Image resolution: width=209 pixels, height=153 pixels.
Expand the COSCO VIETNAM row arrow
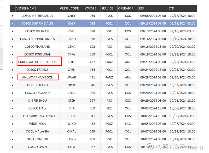13,31
